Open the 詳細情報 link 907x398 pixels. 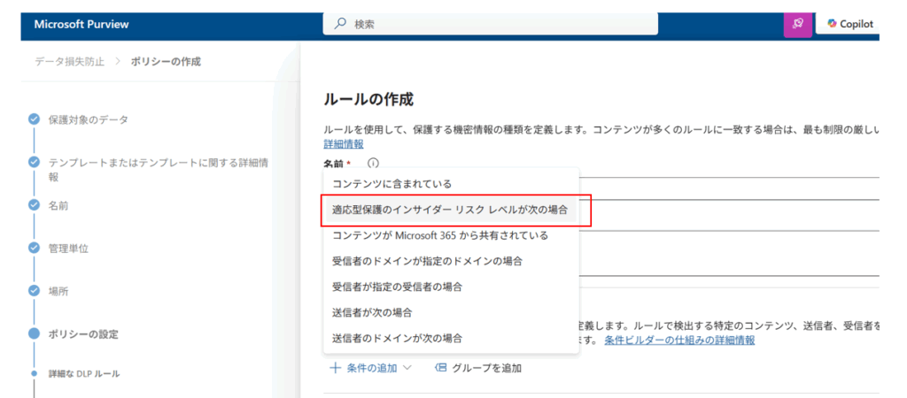click(x=343, y=144)
